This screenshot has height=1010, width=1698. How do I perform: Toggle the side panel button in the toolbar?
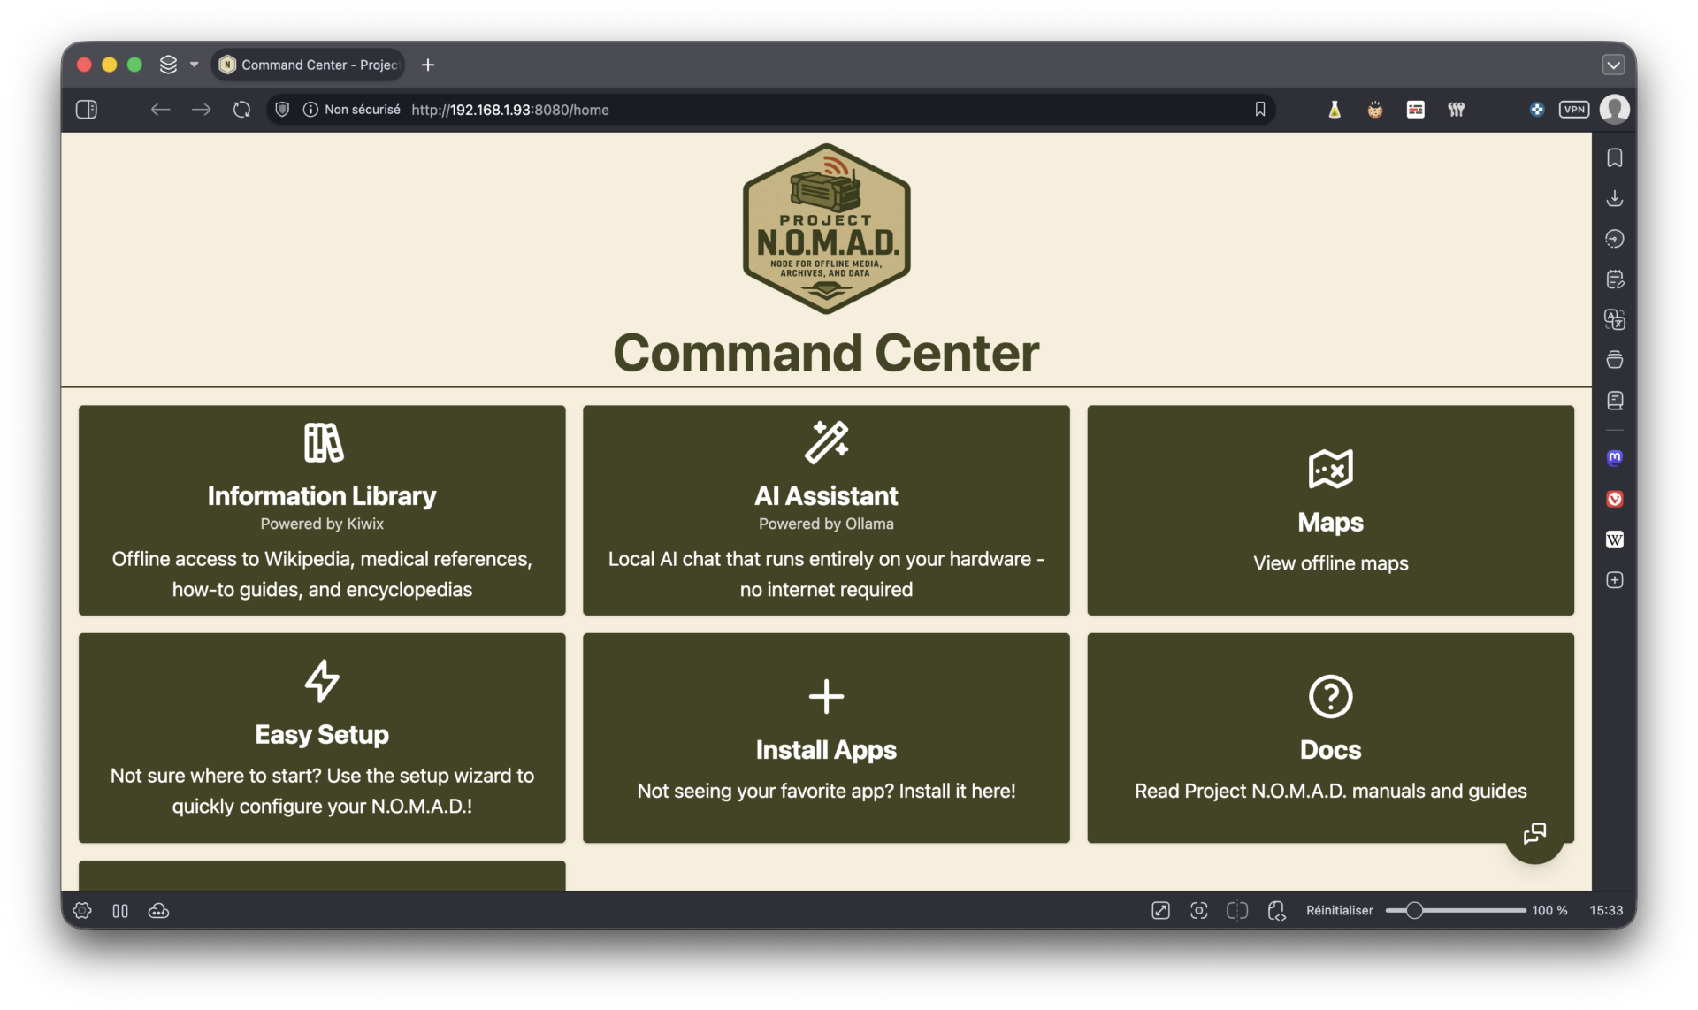point(87,110)
